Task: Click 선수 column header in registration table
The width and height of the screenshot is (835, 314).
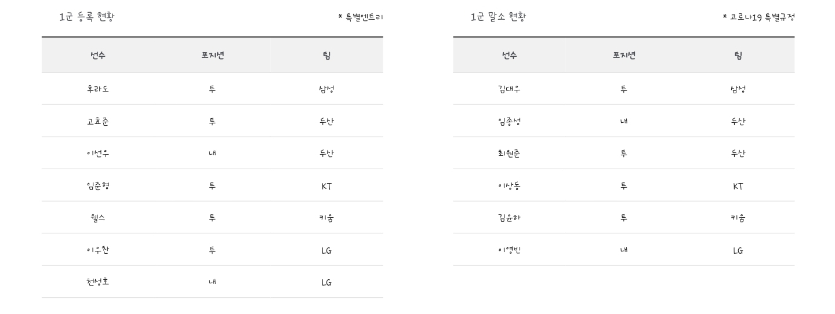Action: coord(98,56)
